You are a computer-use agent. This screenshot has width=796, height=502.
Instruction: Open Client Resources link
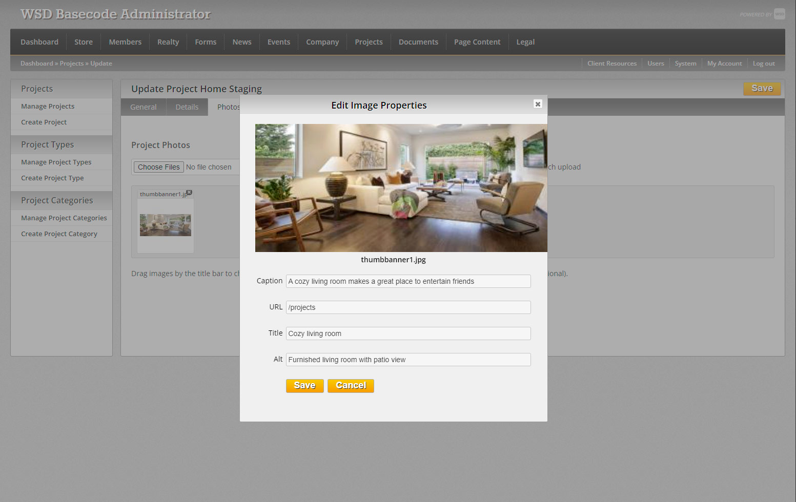612,64
